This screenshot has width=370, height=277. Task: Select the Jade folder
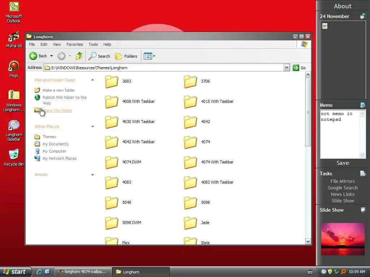[x=197, y=223]
